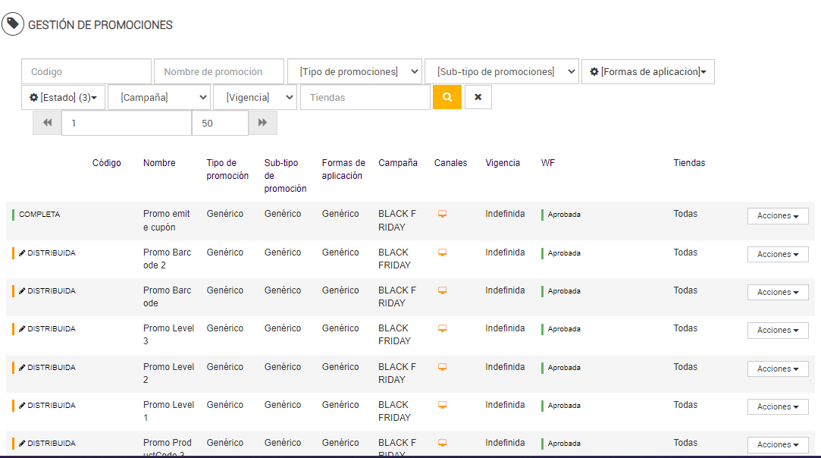
Task: Click the Promo Level 2 name cell
Action: click(168, 373)
